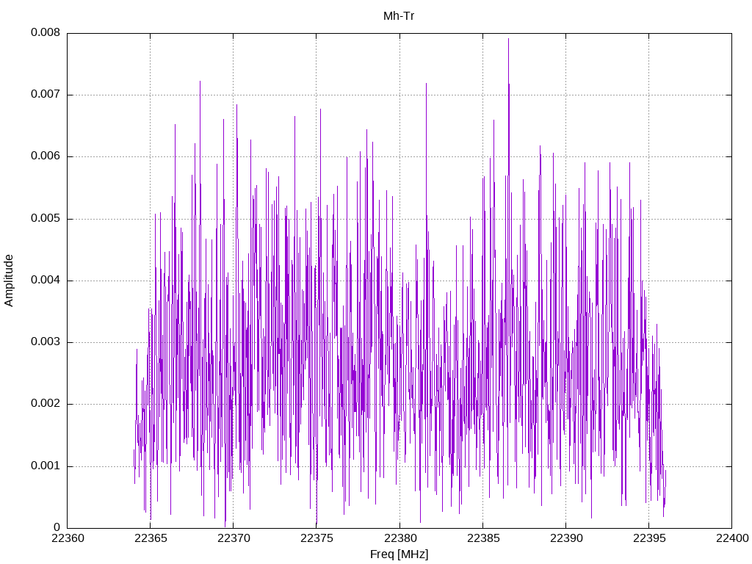Image resolution: width=752 pixels, height=564 pixels.
Task: Click the y-axis tick label 0.008
Action: click(x=46, y=32)
